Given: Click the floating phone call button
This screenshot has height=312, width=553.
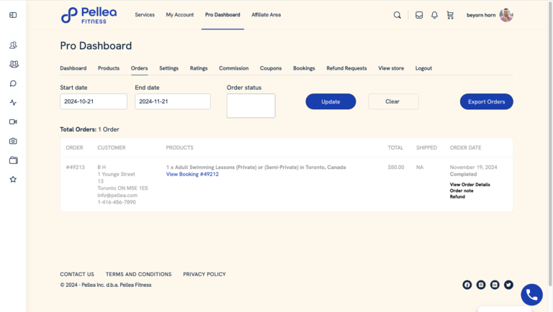Looking at the screenshot, I should coord(532,295).
